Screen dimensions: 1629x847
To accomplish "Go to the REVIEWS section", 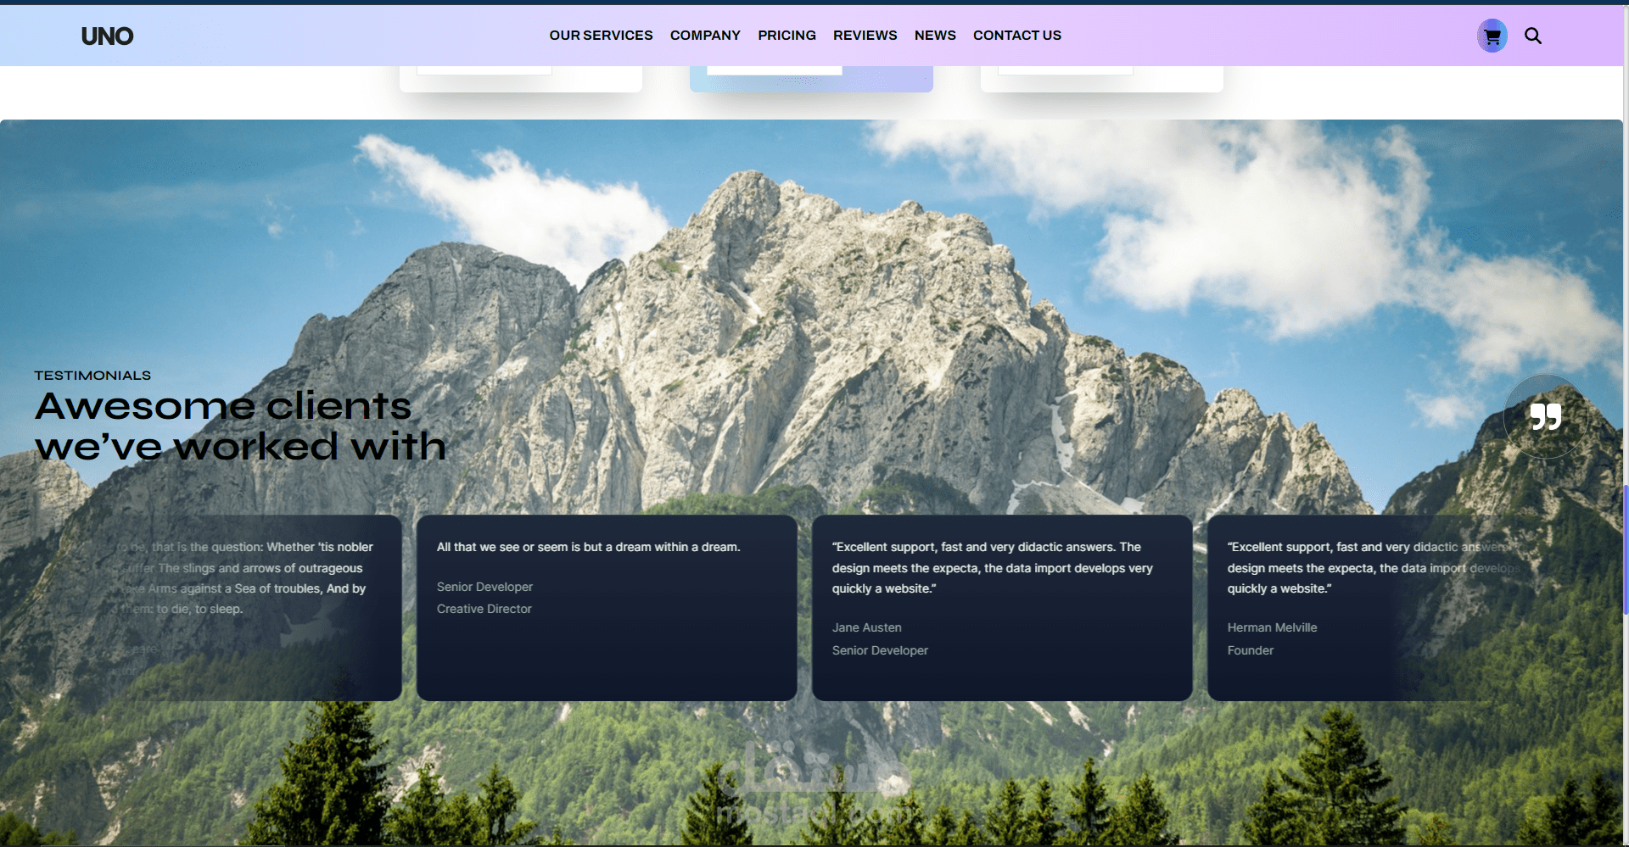I will click(x=865, y=35).
